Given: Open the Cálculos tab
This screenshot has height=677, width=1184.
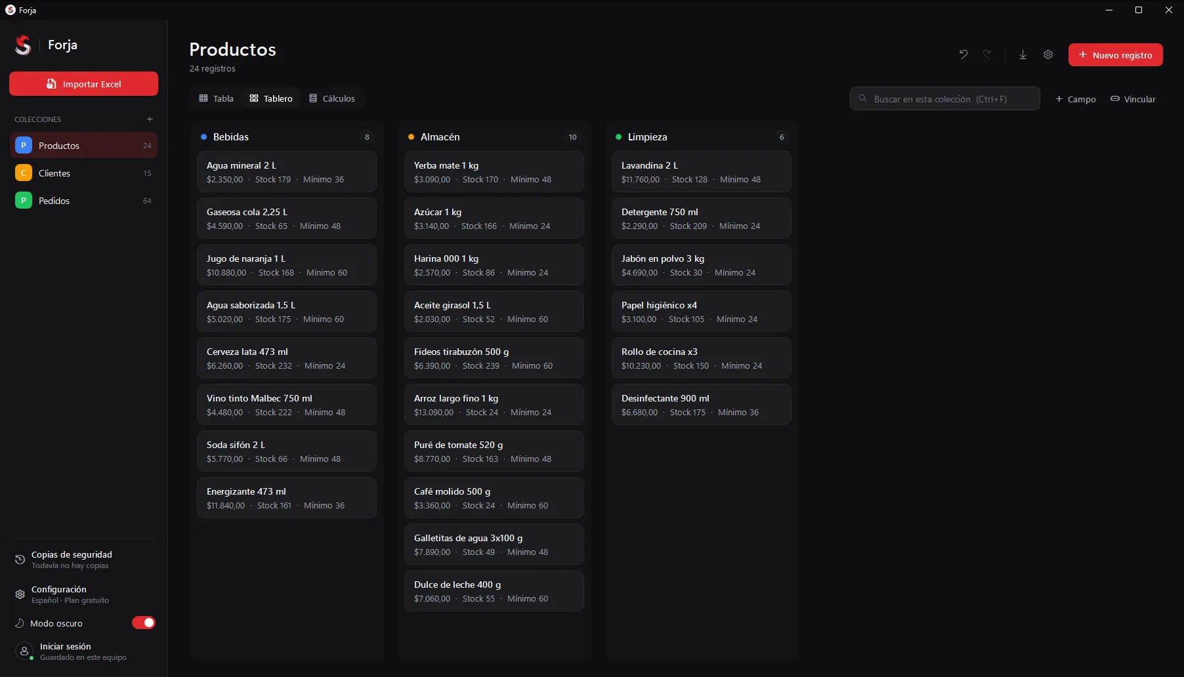Looking at the screenshot, I should [x=332, y=98].
